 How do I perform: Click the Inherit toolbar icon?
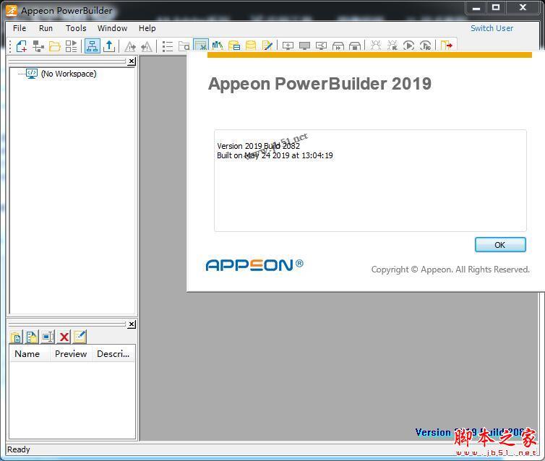coord(38,46)
